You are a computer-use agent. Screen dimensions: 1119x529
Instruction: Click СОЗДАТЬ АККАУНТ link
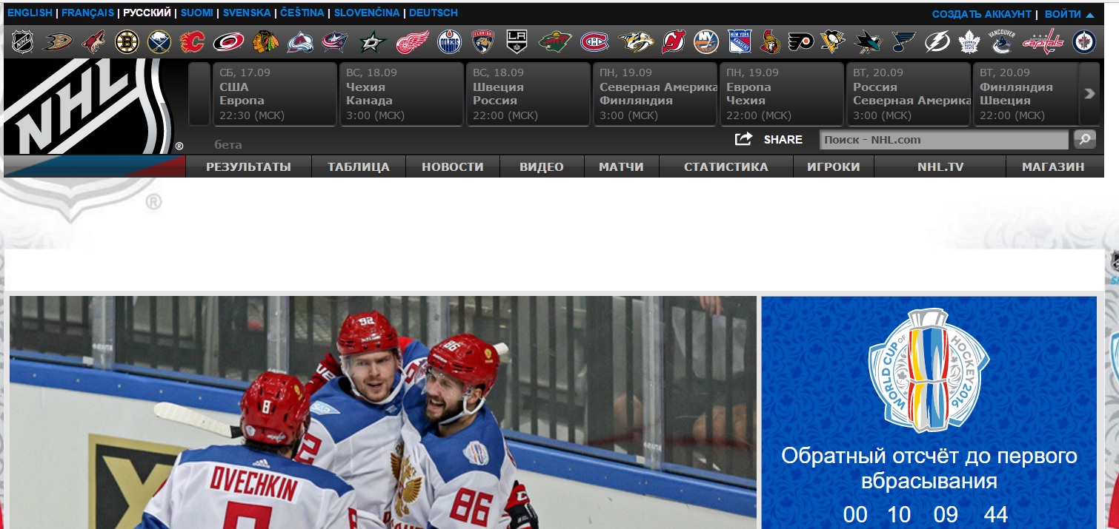click(x=982, y=14)
